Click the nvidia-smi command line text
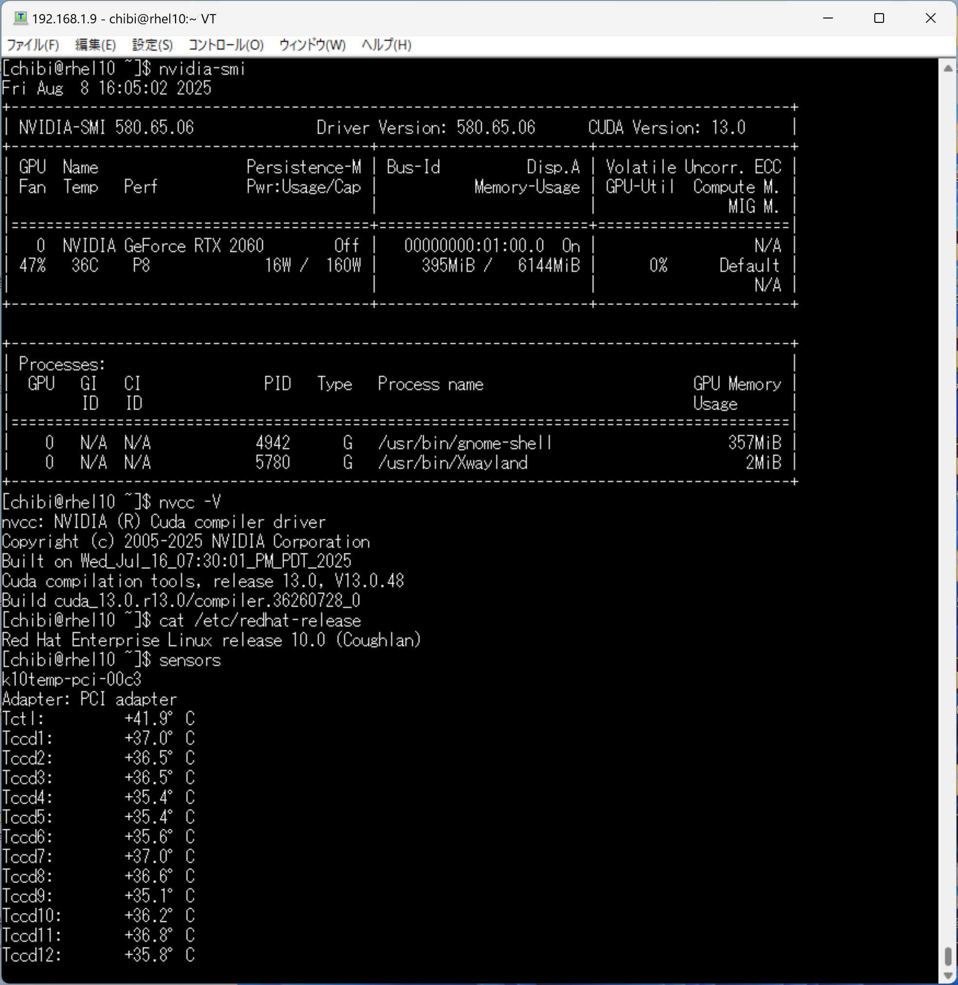The image size is (958, 985). tap(201, 69)
